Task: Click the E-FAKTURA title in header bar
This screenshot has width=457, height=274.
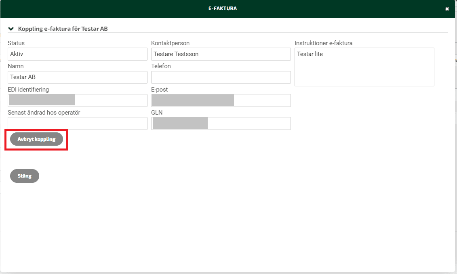Action: [223, 8]
